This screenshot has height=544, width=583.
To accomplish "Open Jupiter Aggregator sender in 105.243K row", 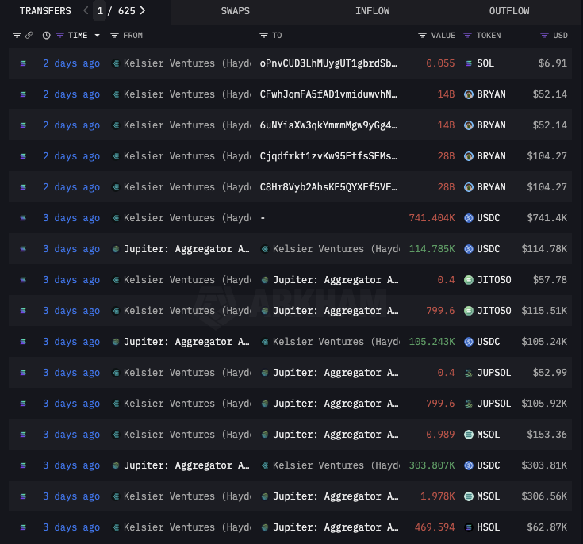I will point(186,341).
